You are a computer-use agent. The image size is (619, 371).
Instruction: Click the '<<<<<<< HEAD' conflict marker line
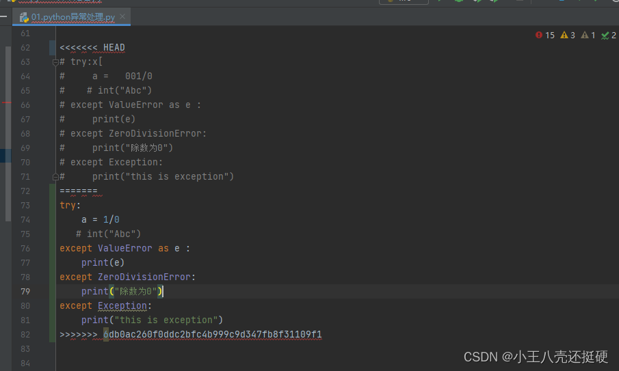(x=92, y=47)
